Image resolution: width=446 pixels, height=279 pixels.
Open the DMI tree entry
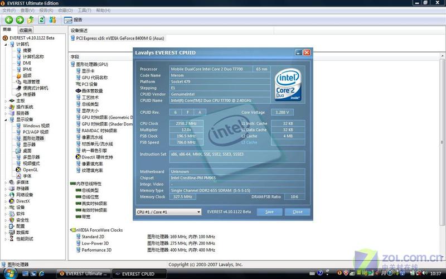pyautogui.click(x=27, y=63)
